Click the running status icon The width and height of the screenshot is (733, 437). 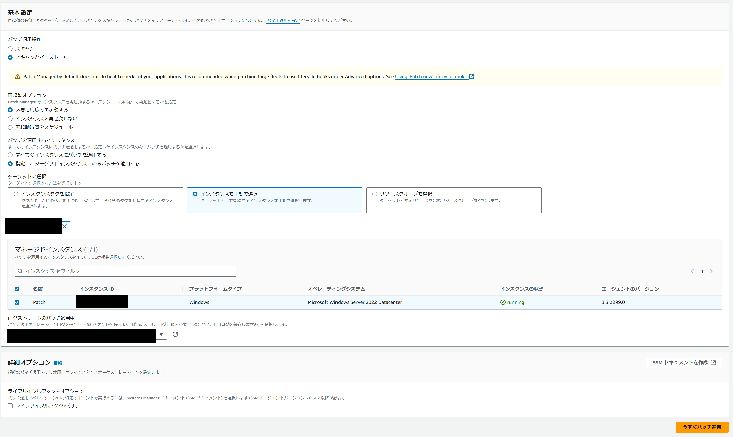coord(503,302)
